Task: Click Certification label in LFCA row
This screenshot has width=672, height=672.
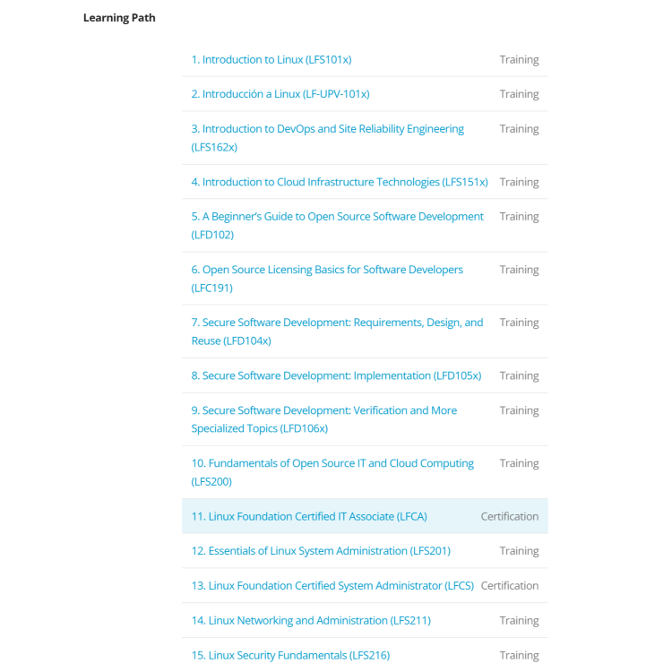Action: (x=510, y=516)
